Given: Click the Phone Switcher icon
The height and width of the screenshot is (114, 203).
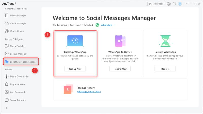Looking at the screenshot, I should click(x=7, y=46).
